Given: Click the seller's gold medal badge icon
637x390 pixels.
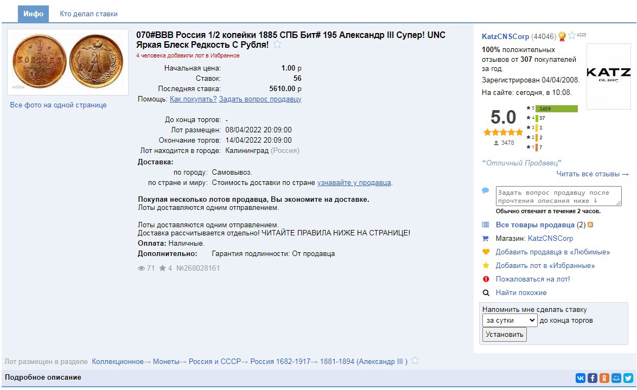Looking at the screenshot, I should (562, 36).
